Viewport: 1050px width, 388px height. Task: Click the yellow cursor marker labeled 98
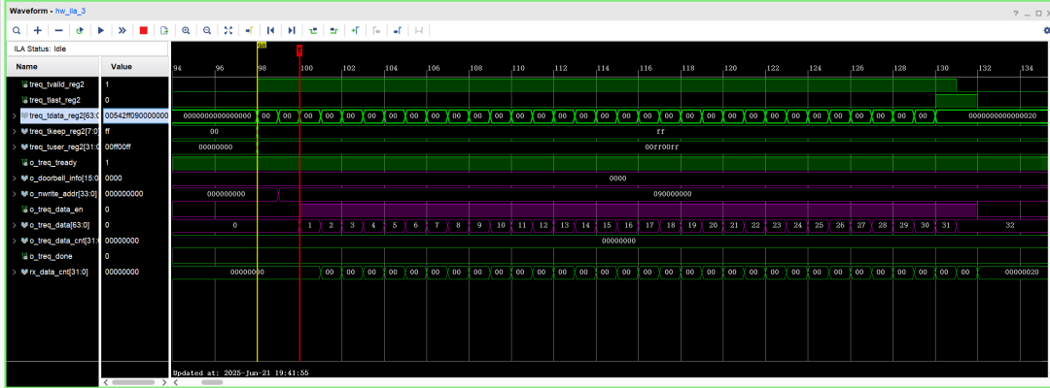[262, 46]
